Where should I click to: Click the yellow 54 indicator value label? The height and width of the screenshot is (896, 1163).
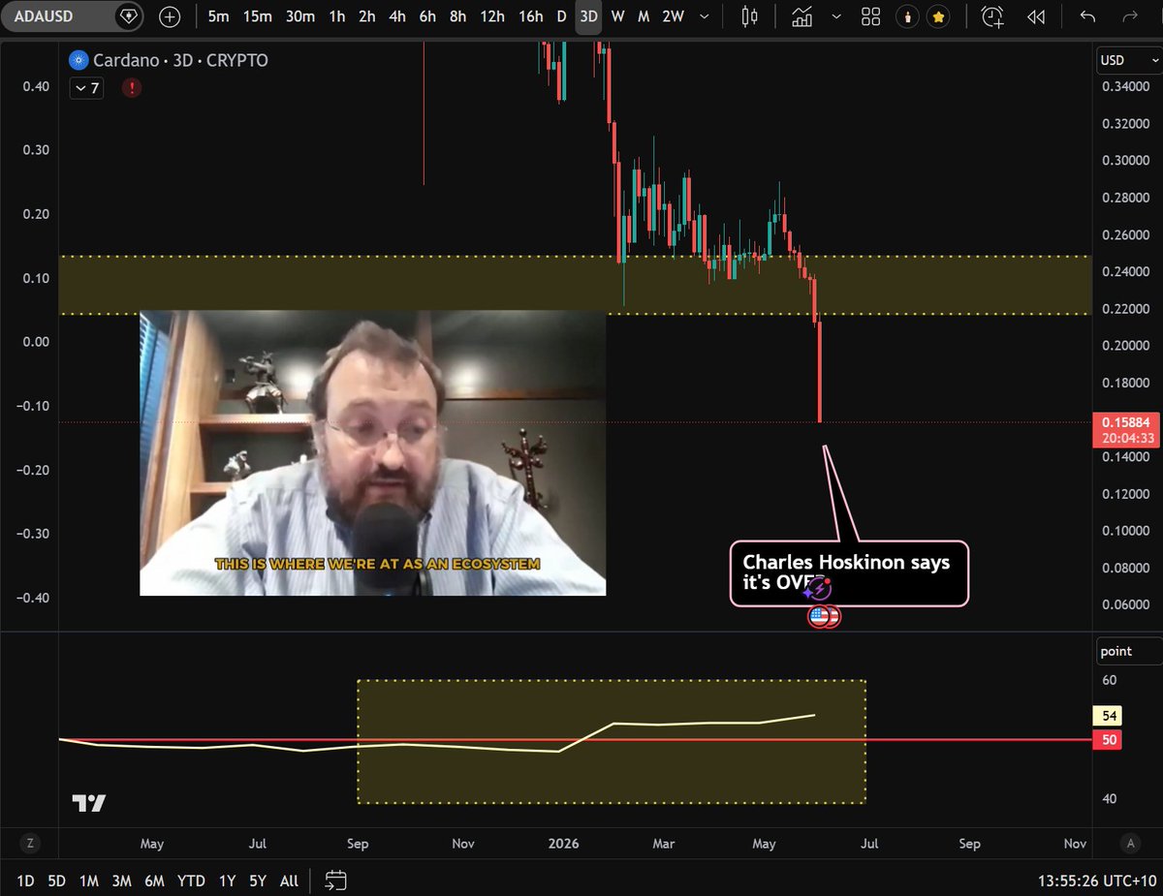1108,716
